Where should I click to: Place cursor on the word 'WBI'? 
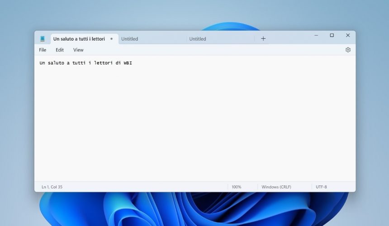tap(128, 63)
